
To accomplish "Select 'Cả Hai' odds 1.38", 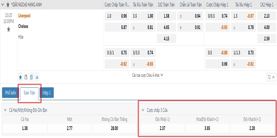I will pyautogui.click(x=25, y=128).
